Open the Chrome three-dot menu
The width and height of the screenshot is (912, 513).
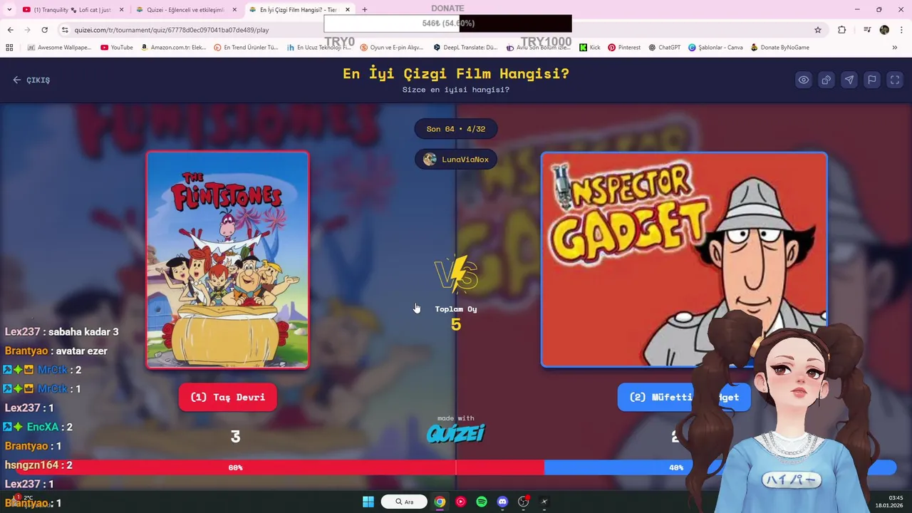click(x=901, y=30)
